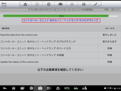Tap the Android back arrow
The height and width of the screenshot is (91, 121).
pyautogui.click(x=5, y=88)
